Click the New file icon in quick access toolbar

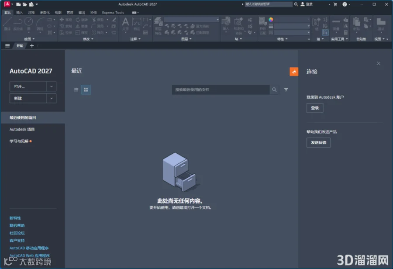(x=18, y=4)
